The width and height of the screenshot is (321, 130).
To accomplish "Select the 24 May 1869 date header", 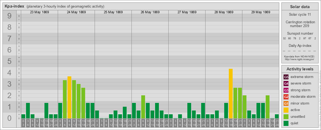I will (76, 12).
